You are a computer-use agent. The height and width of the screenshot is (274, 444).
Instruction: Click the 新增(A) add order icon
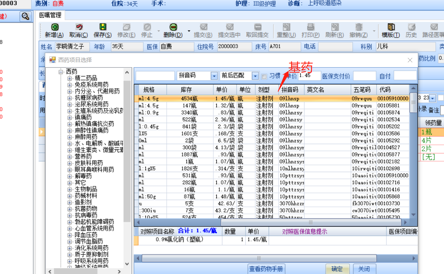click(x=54, y=27)
